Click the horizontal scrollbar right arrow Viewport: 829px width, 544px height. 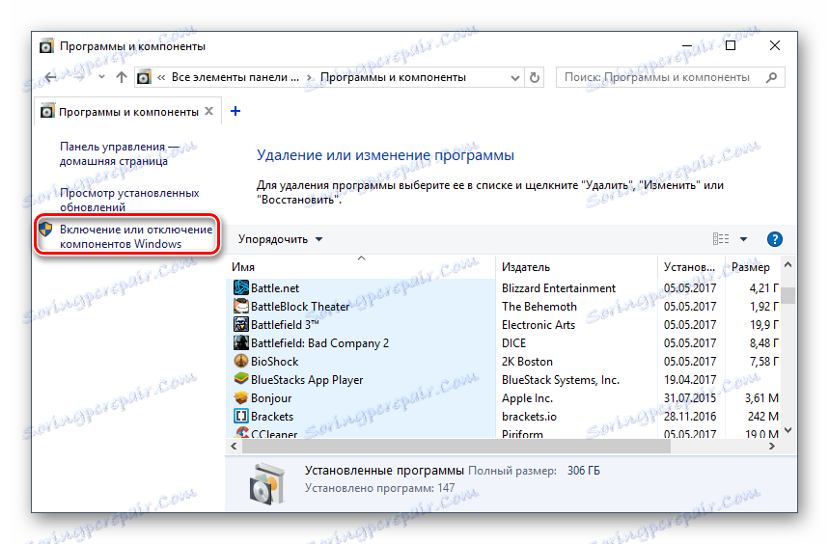pyautogui.click(x=772, y=447)
